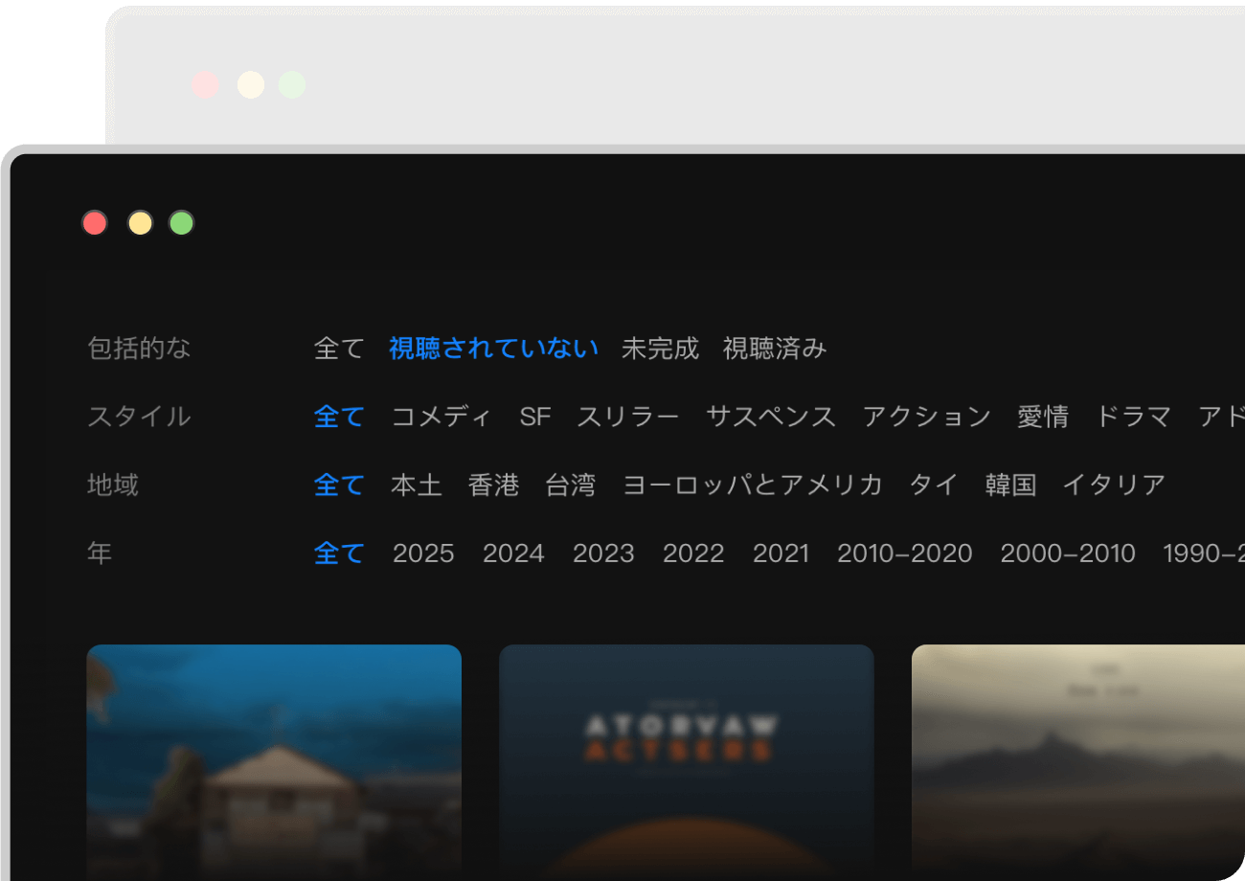
Task: Open the blue seaside house movie thumbnail
Action: [x=274, y=761]
